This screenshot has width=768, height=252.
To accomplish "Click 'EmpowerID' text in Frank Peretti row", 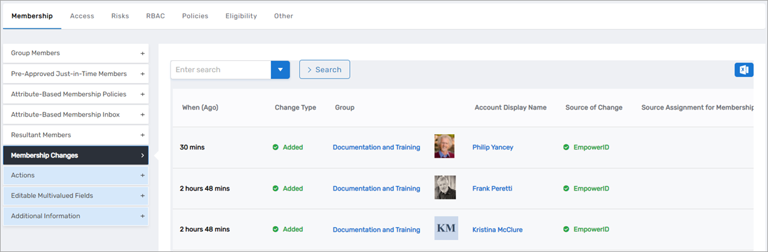I will tap(591, 189).
